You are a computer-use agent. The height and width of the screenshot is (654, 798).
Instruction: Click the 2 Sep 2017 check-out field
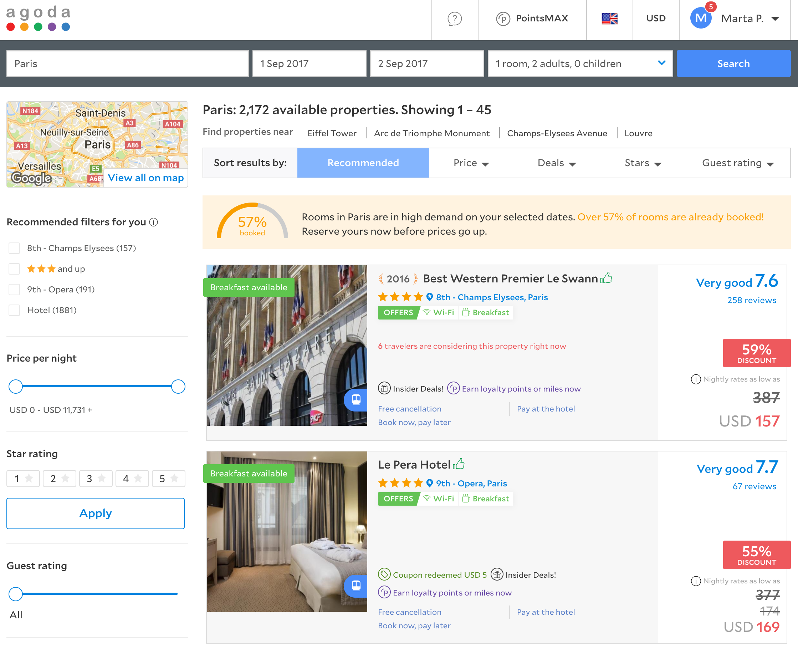(x=427, y=63)
